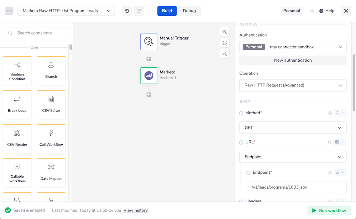Add step after the Marketo node
356x219 pixels.
click(149, 95)
